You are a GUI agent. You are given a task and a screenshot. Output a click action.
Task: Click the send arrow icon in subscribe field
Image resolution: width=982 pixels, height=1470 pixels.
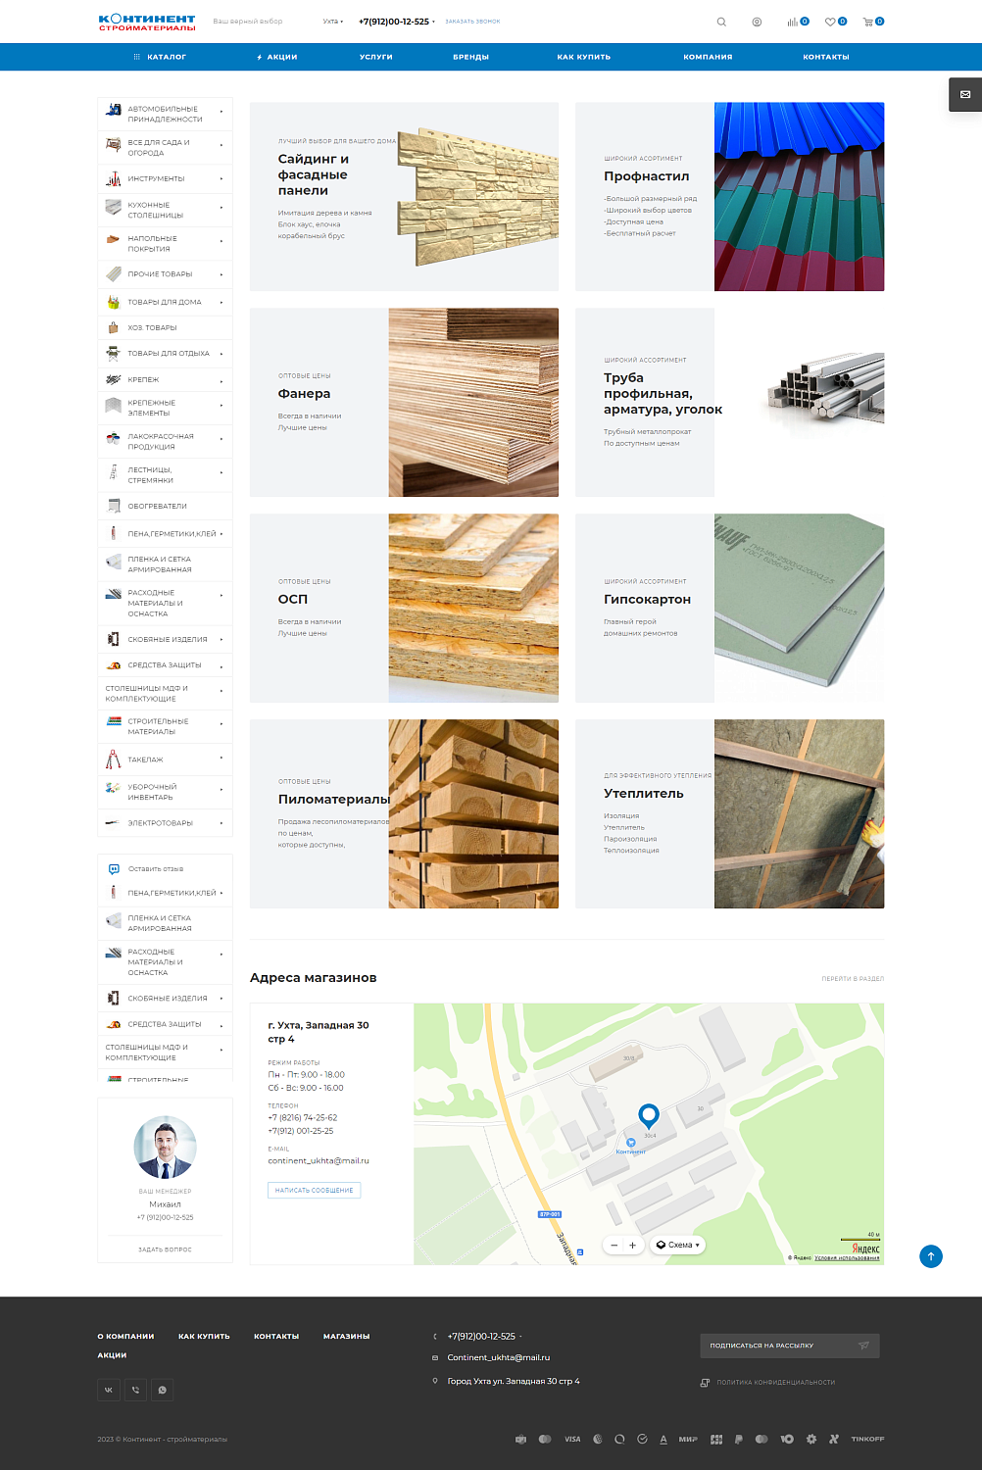(863, 1346)
